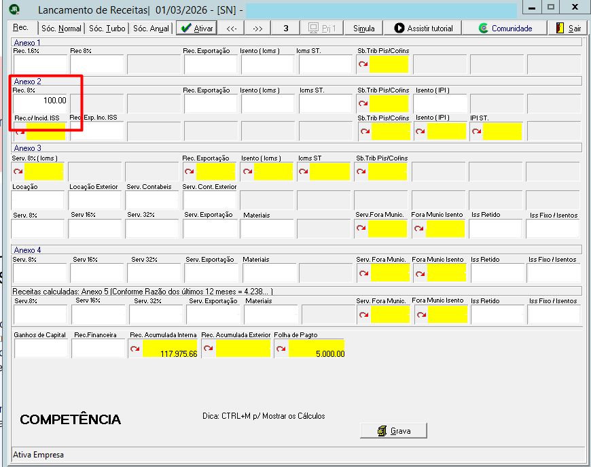The height and width of the screenshot is (467, 591).
Task: Click red arrow icon of Anexo 3 Icms ST
Action: (x=304, y=171)
